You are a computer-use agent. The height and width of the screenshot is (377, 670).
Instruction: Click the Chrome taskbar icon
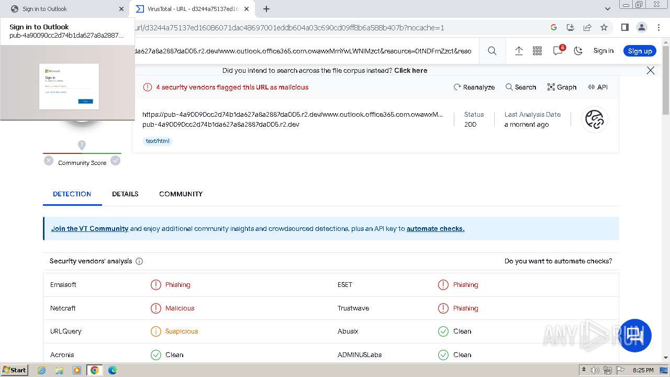[95, 370]
